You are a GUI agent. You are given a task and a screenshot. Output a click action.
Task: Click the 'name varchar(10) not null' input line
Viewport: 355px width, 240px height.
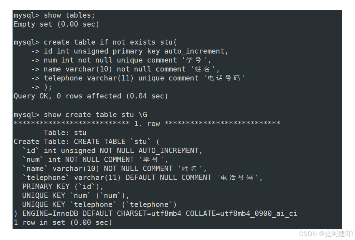click(x=126, y=69)
